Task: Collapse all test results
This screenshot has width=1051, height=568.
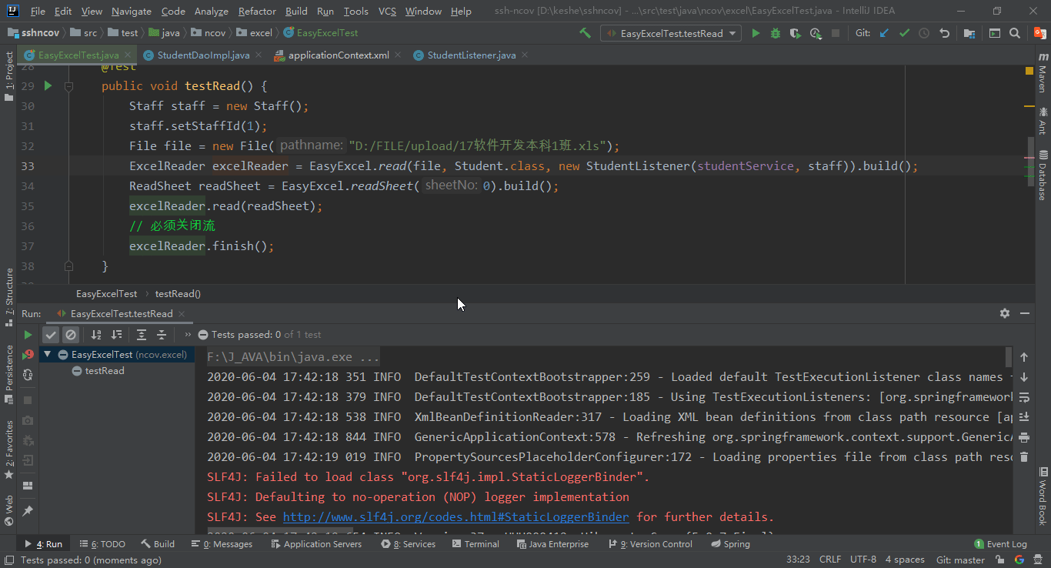Action: click(162, 335)
